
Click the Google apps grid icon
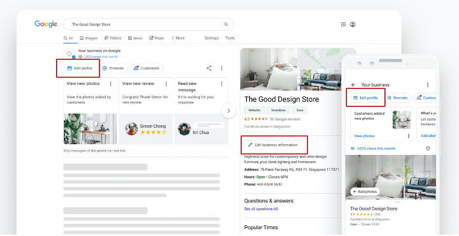(344, 24)
